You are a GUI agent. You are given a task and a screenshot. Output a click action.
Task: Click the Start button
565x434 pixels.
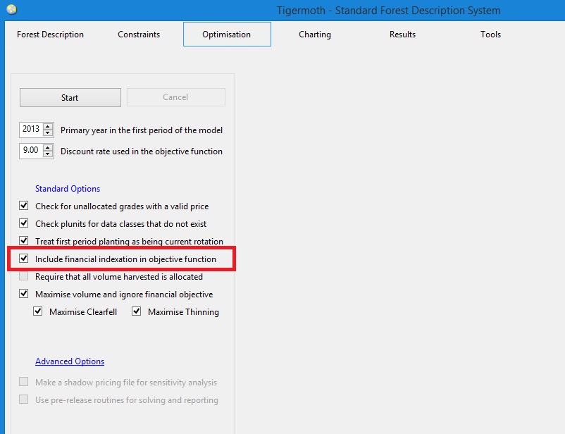coord(70,98)
